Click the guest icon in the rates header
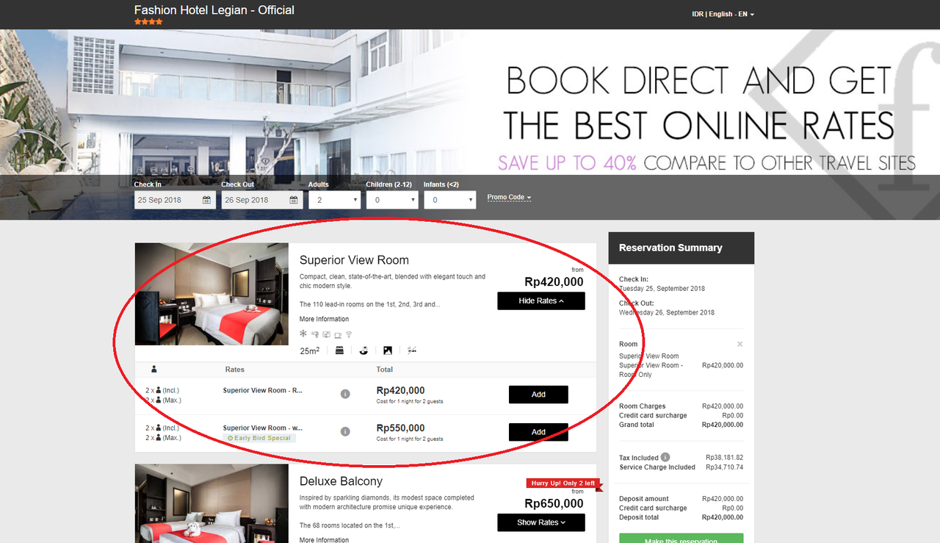The image size is (940, 543). pyautogui.click(x=154, y=370)
